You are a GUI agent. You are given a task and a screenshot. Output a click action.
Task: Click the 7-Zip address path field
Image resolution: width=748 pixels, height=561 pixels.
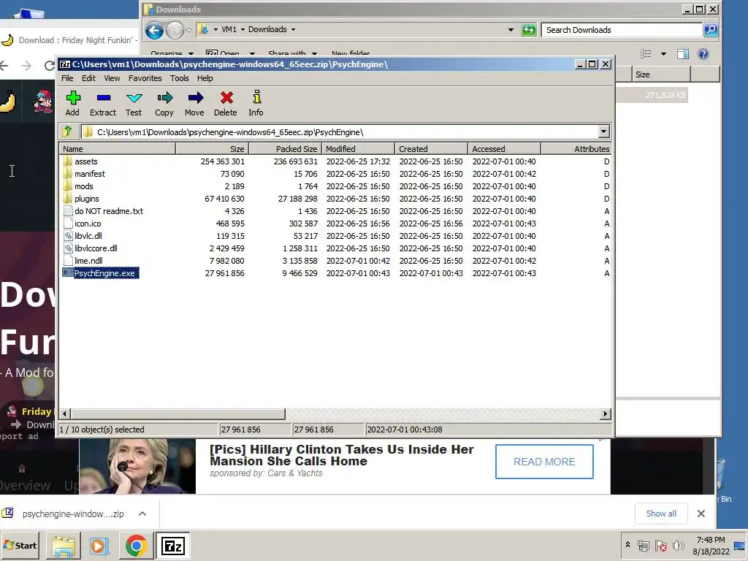pos(340,131)
